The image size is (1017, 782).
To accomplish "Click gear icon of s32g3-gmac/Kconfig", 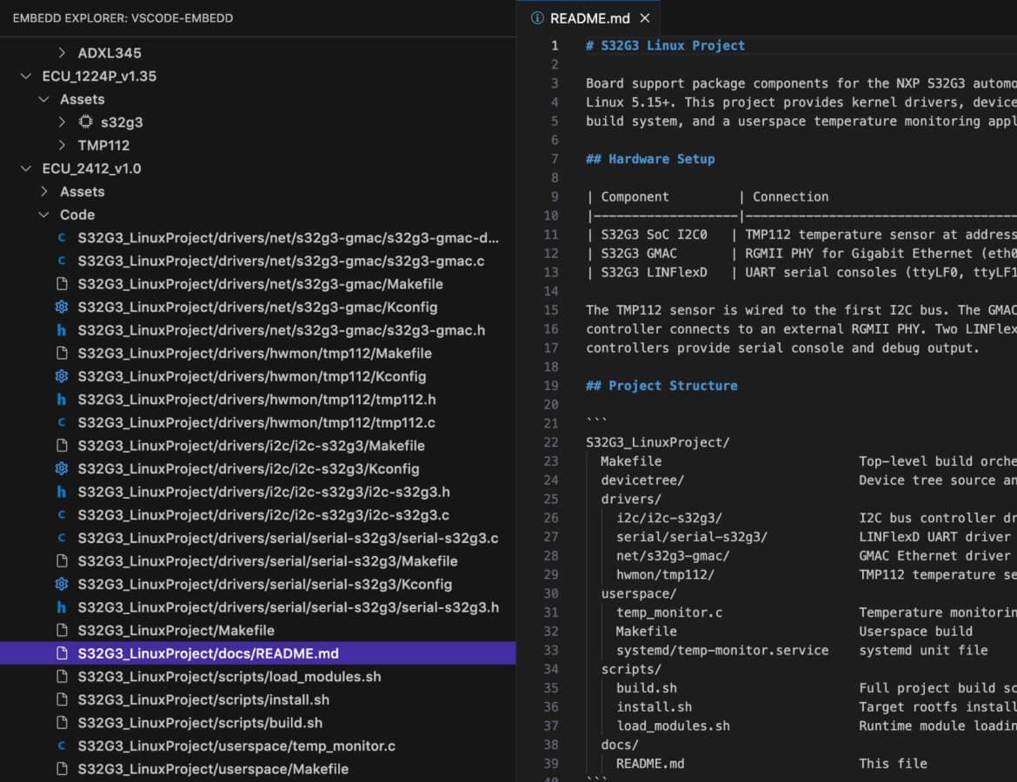I will (62, 307).
